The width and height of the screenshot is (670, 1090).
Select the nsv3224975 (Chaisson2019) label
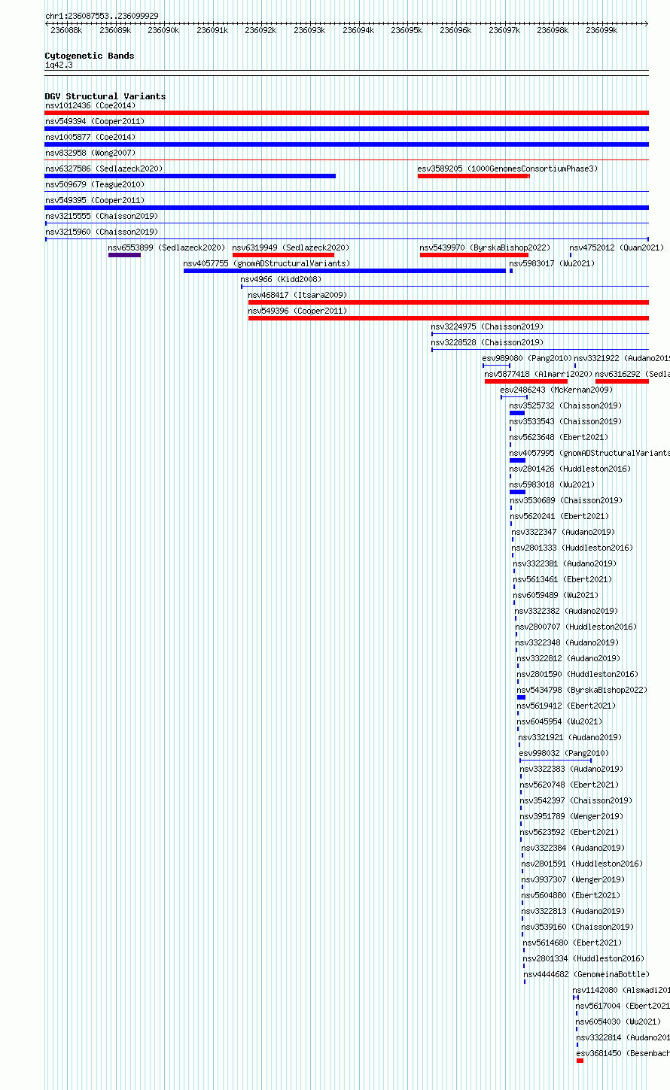(488, 326)
